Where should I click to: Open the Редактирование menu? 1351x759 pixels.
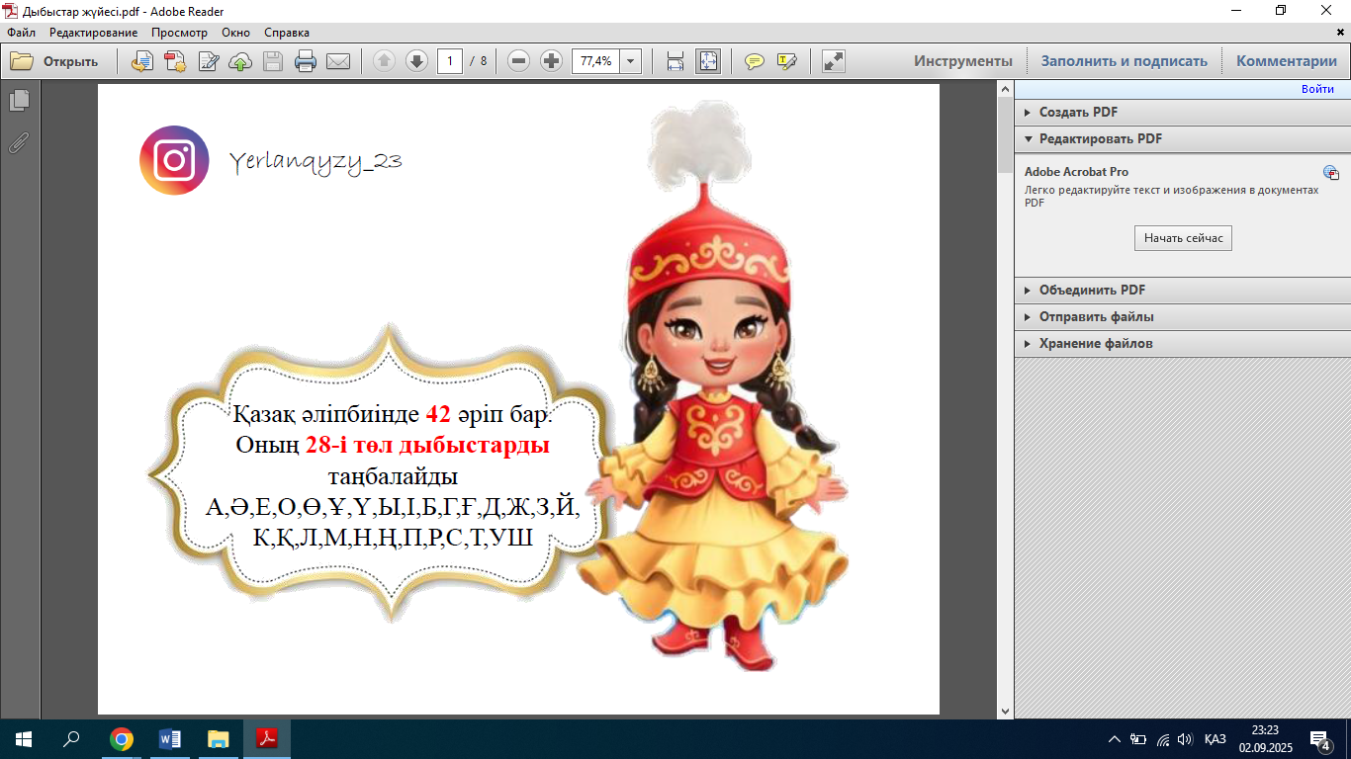click(x=94, y=33)
